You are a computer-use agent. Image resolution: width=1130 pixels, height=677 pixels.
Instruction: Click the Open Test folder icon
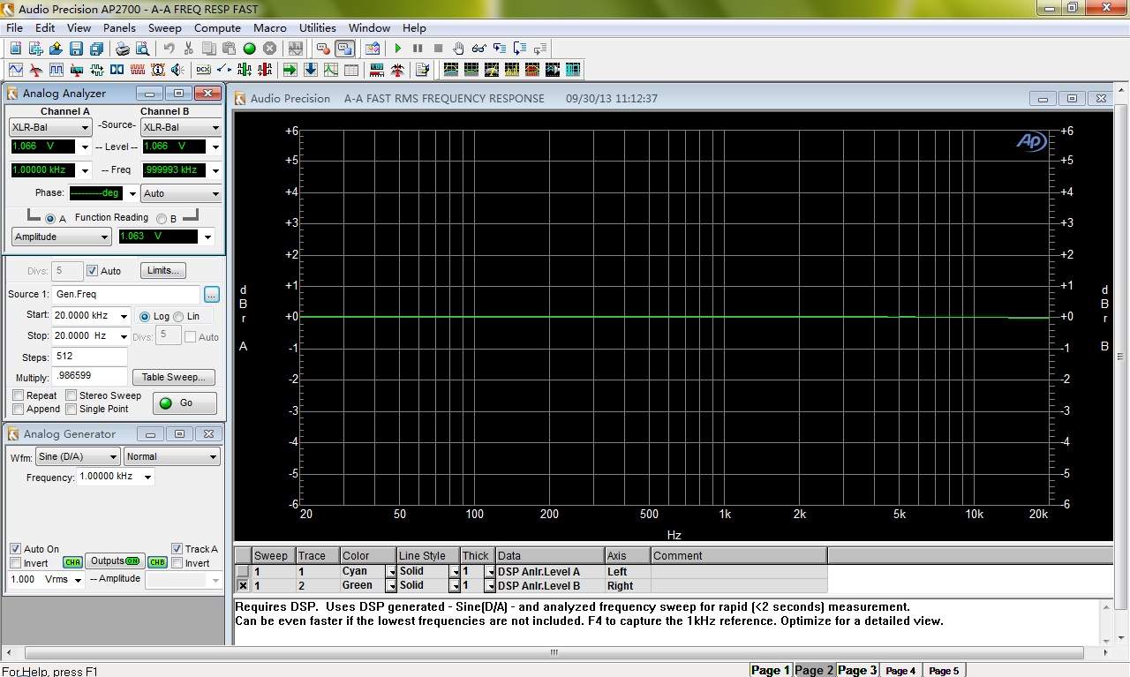point(56,49)
